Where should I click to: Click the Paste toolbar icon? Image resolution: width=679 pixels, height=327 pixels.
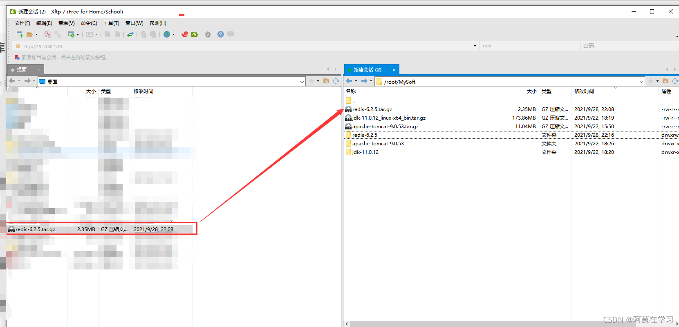tap(153, 34)
